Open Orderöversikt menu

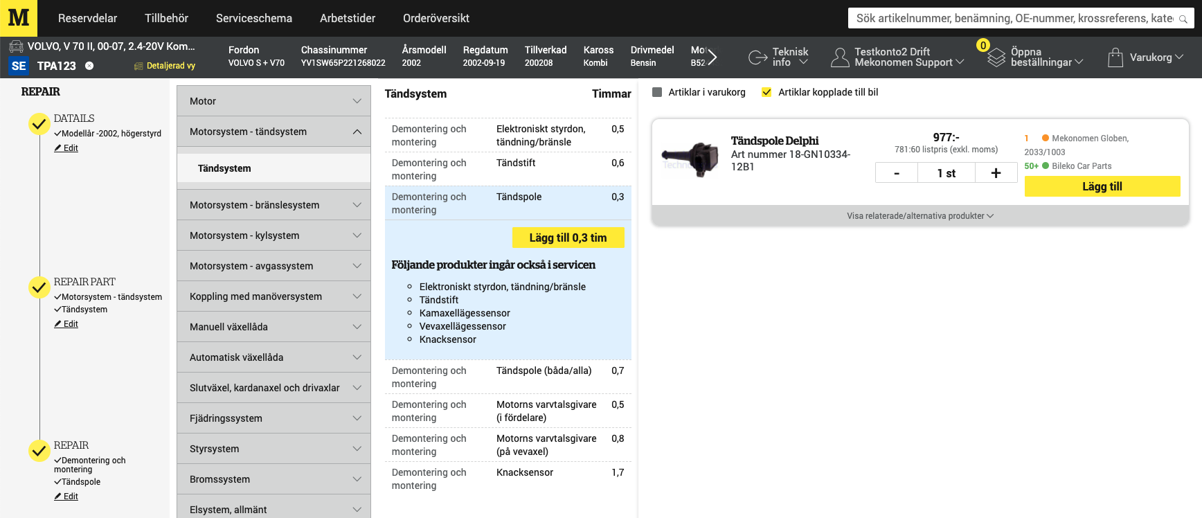point(436,18)
